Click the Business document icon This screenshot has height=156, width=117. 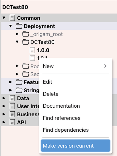[12, 114]
